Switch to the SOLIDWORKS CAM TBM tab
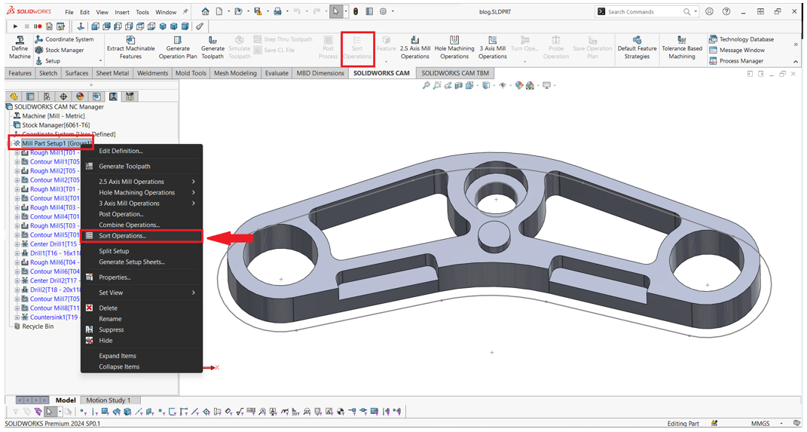 454,73
